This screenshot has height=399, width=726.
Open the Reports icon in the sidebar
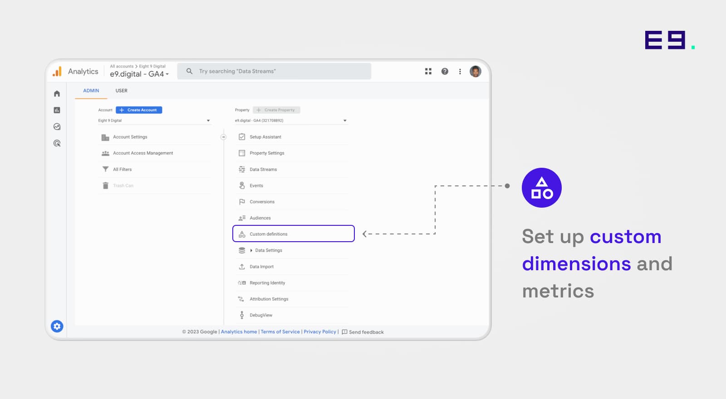tap(57, 110)
